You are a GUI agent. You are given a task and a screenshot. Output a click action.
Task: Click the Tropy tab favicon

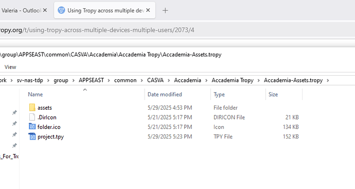(x=61, y=10)
